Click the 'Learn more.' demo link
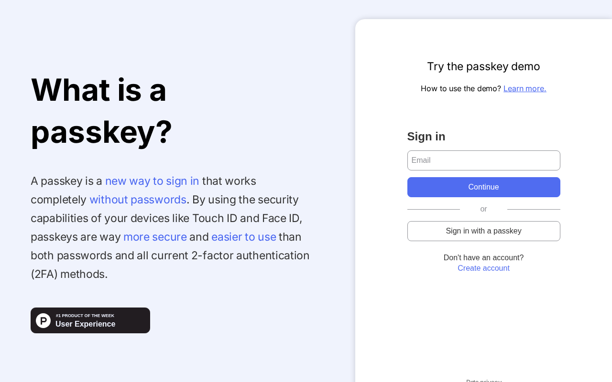This screenshot has height=382, width=612. click(525, 88)
